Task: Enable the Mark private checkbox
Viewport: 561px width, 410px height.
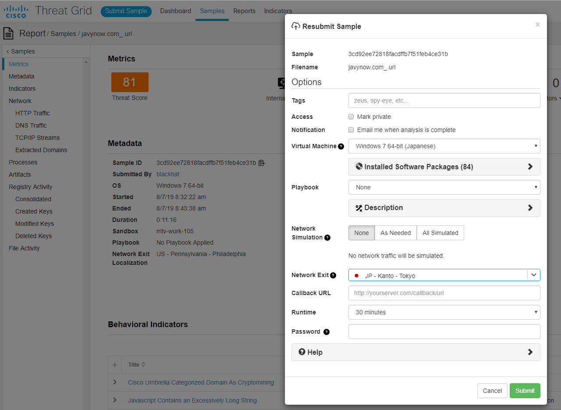Action: (351, 117)
